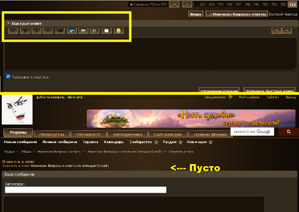Insert an image with the picture icon
299x212 pixels.
tap(83, 31)
